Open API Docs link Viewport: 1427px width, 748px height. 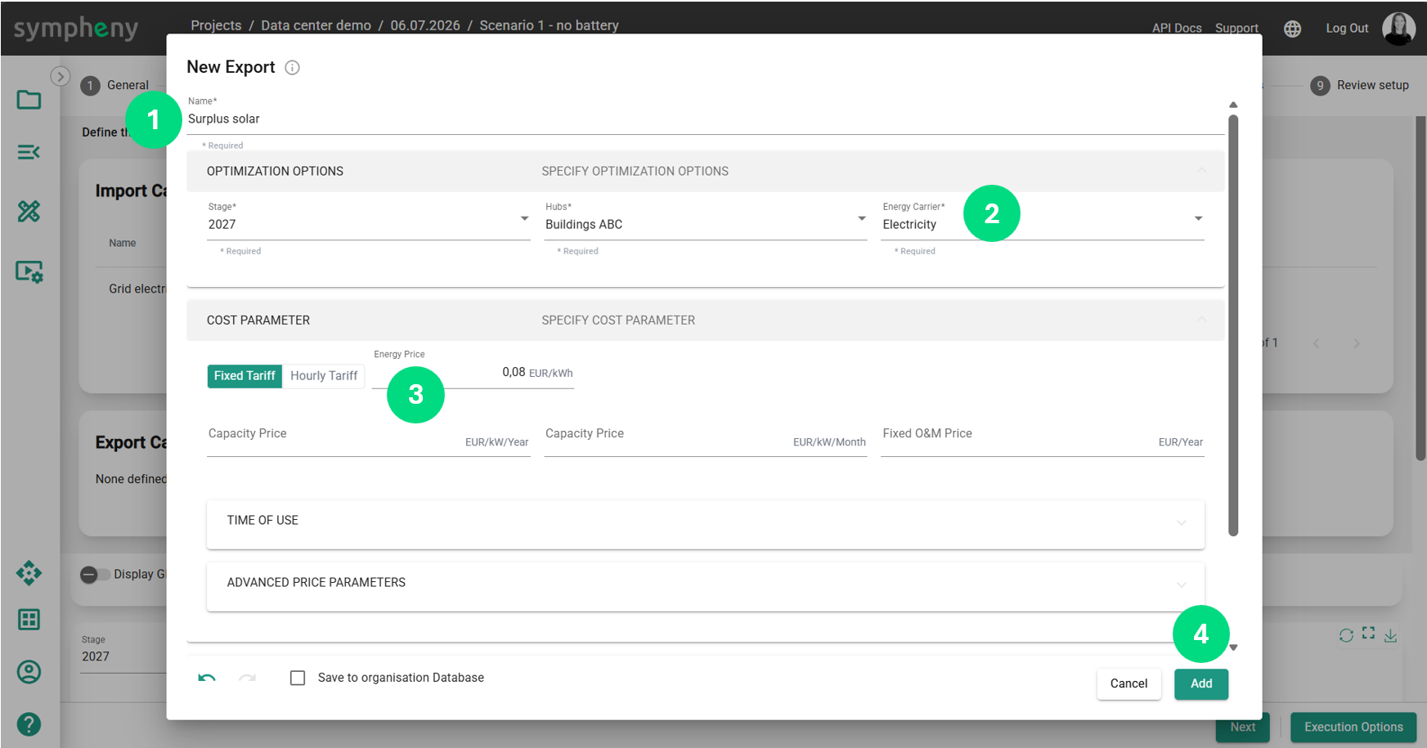tap(1177, 28)
